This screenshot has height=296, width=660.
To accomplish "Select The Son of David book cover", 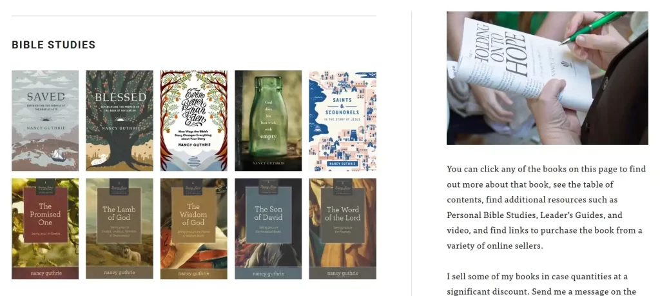I will point(268,229).
